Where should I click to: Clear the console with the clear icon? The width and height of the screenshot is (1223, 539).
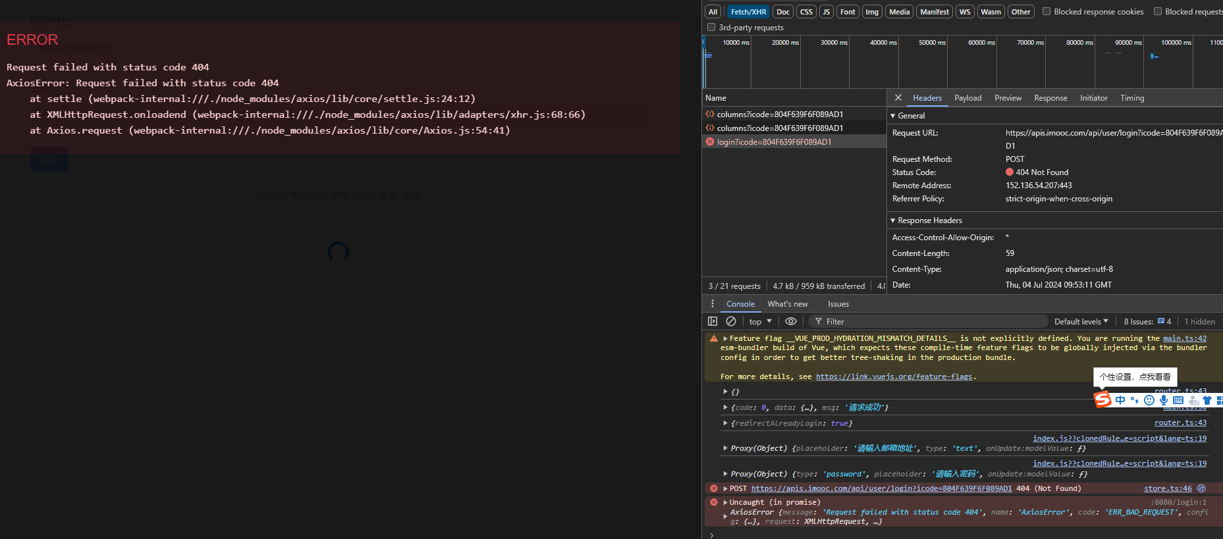[x=731, y=321]
